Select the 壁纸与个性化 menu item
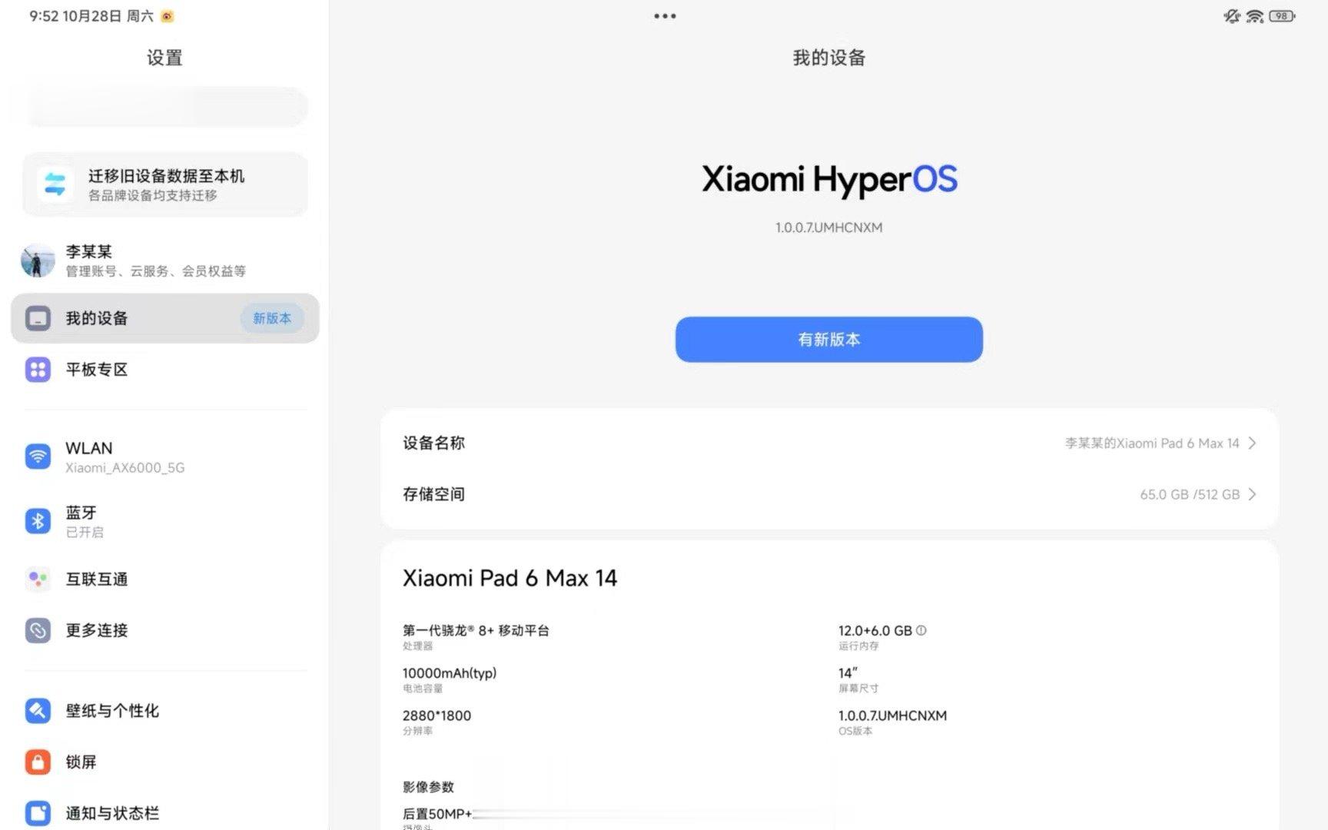 165,711
